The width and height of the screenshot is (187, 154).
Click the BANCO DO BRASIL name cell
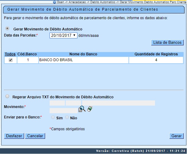click(x=83, y=60)
